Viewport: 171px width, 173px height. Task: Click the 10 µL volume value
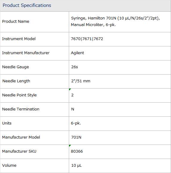(77, 166)
